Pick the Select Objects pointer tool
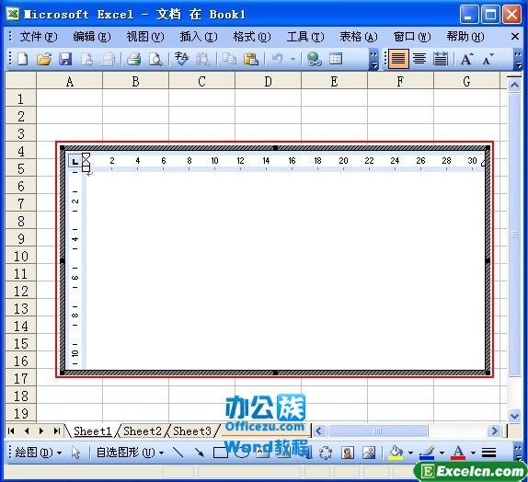This screenshot has height=482, width=528. [x=75, y=453]
